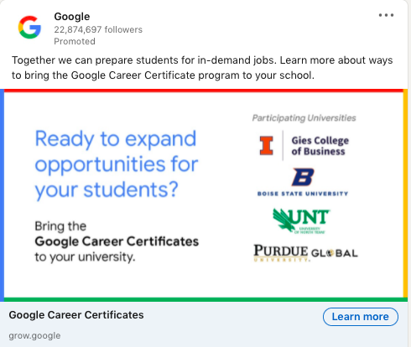Open the three-dot post options menu
Viewport: 411px width, 347px height.
click(x=386, y=15)
